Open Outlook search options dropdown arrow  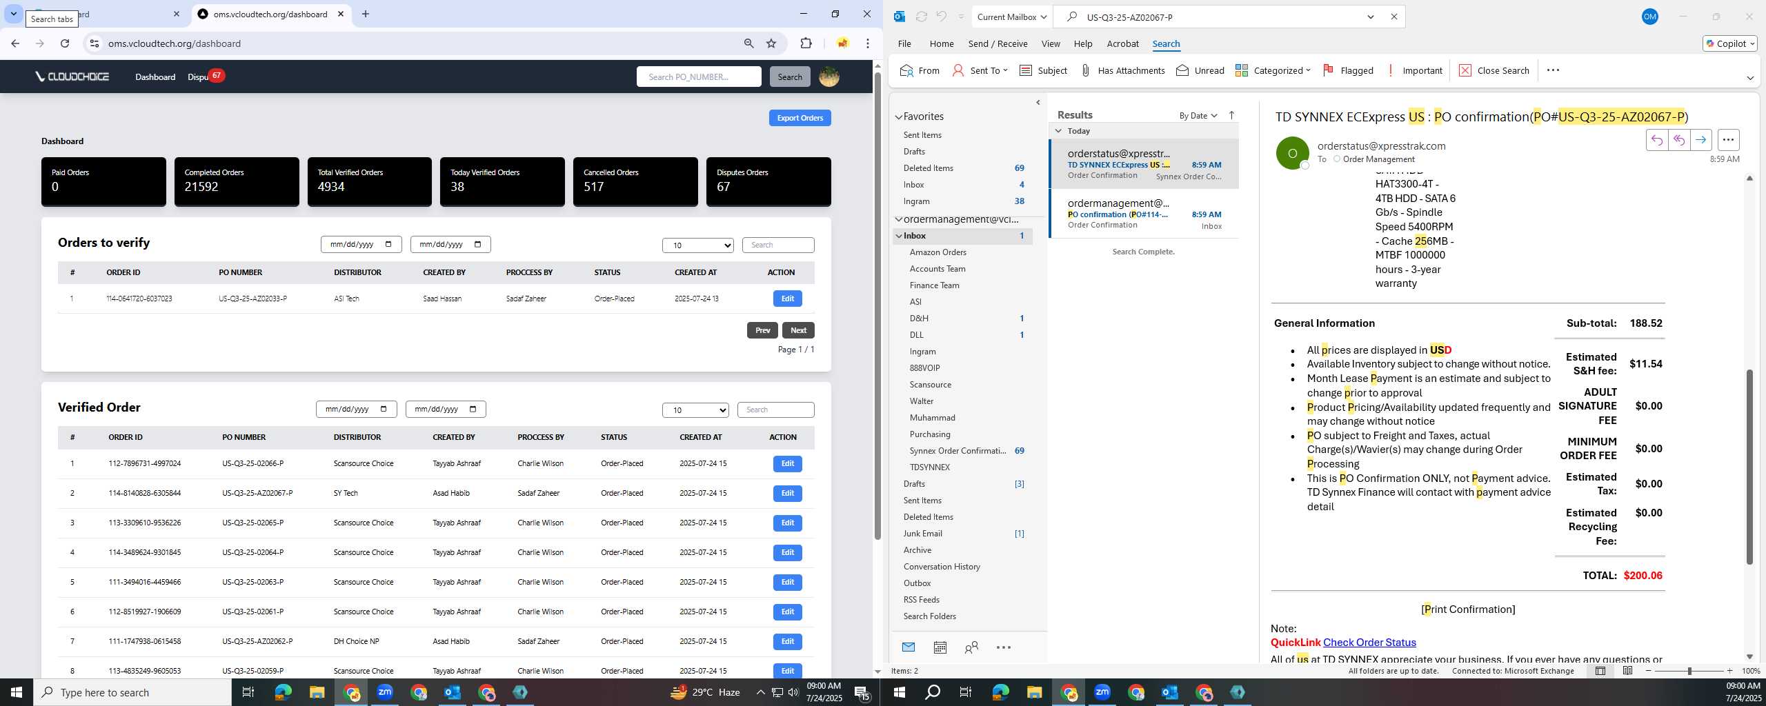click(1371, 17)
